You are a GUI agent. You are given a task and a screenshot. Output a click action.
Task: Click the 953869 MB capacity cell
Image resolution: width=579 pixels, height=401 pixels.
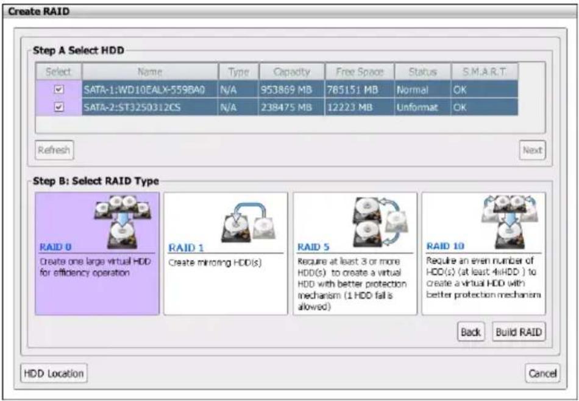tap(292, 89)
